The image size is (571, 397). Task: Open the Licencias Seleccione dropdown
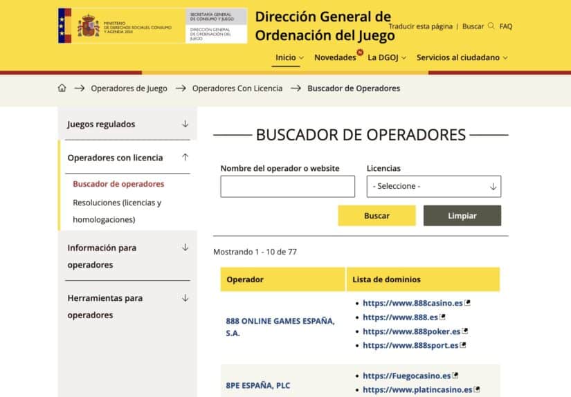[434, 186]
